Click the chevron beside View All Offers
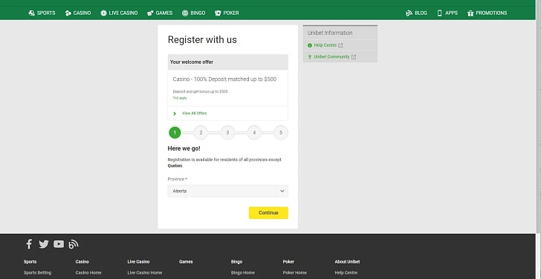 coord(175,114)
